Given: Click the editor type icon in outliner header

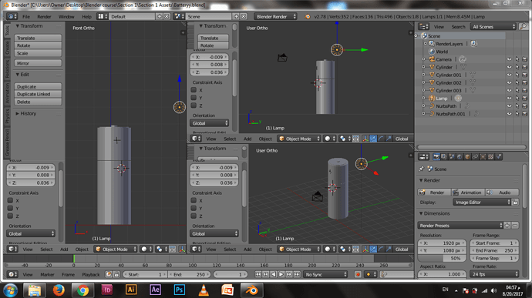Looking at the screenshot, I should point(423,26).
